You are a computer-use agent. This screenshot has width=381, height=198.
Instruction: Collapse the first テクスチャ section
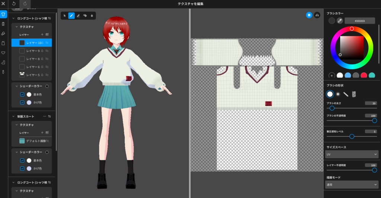[x=16, y=27]
